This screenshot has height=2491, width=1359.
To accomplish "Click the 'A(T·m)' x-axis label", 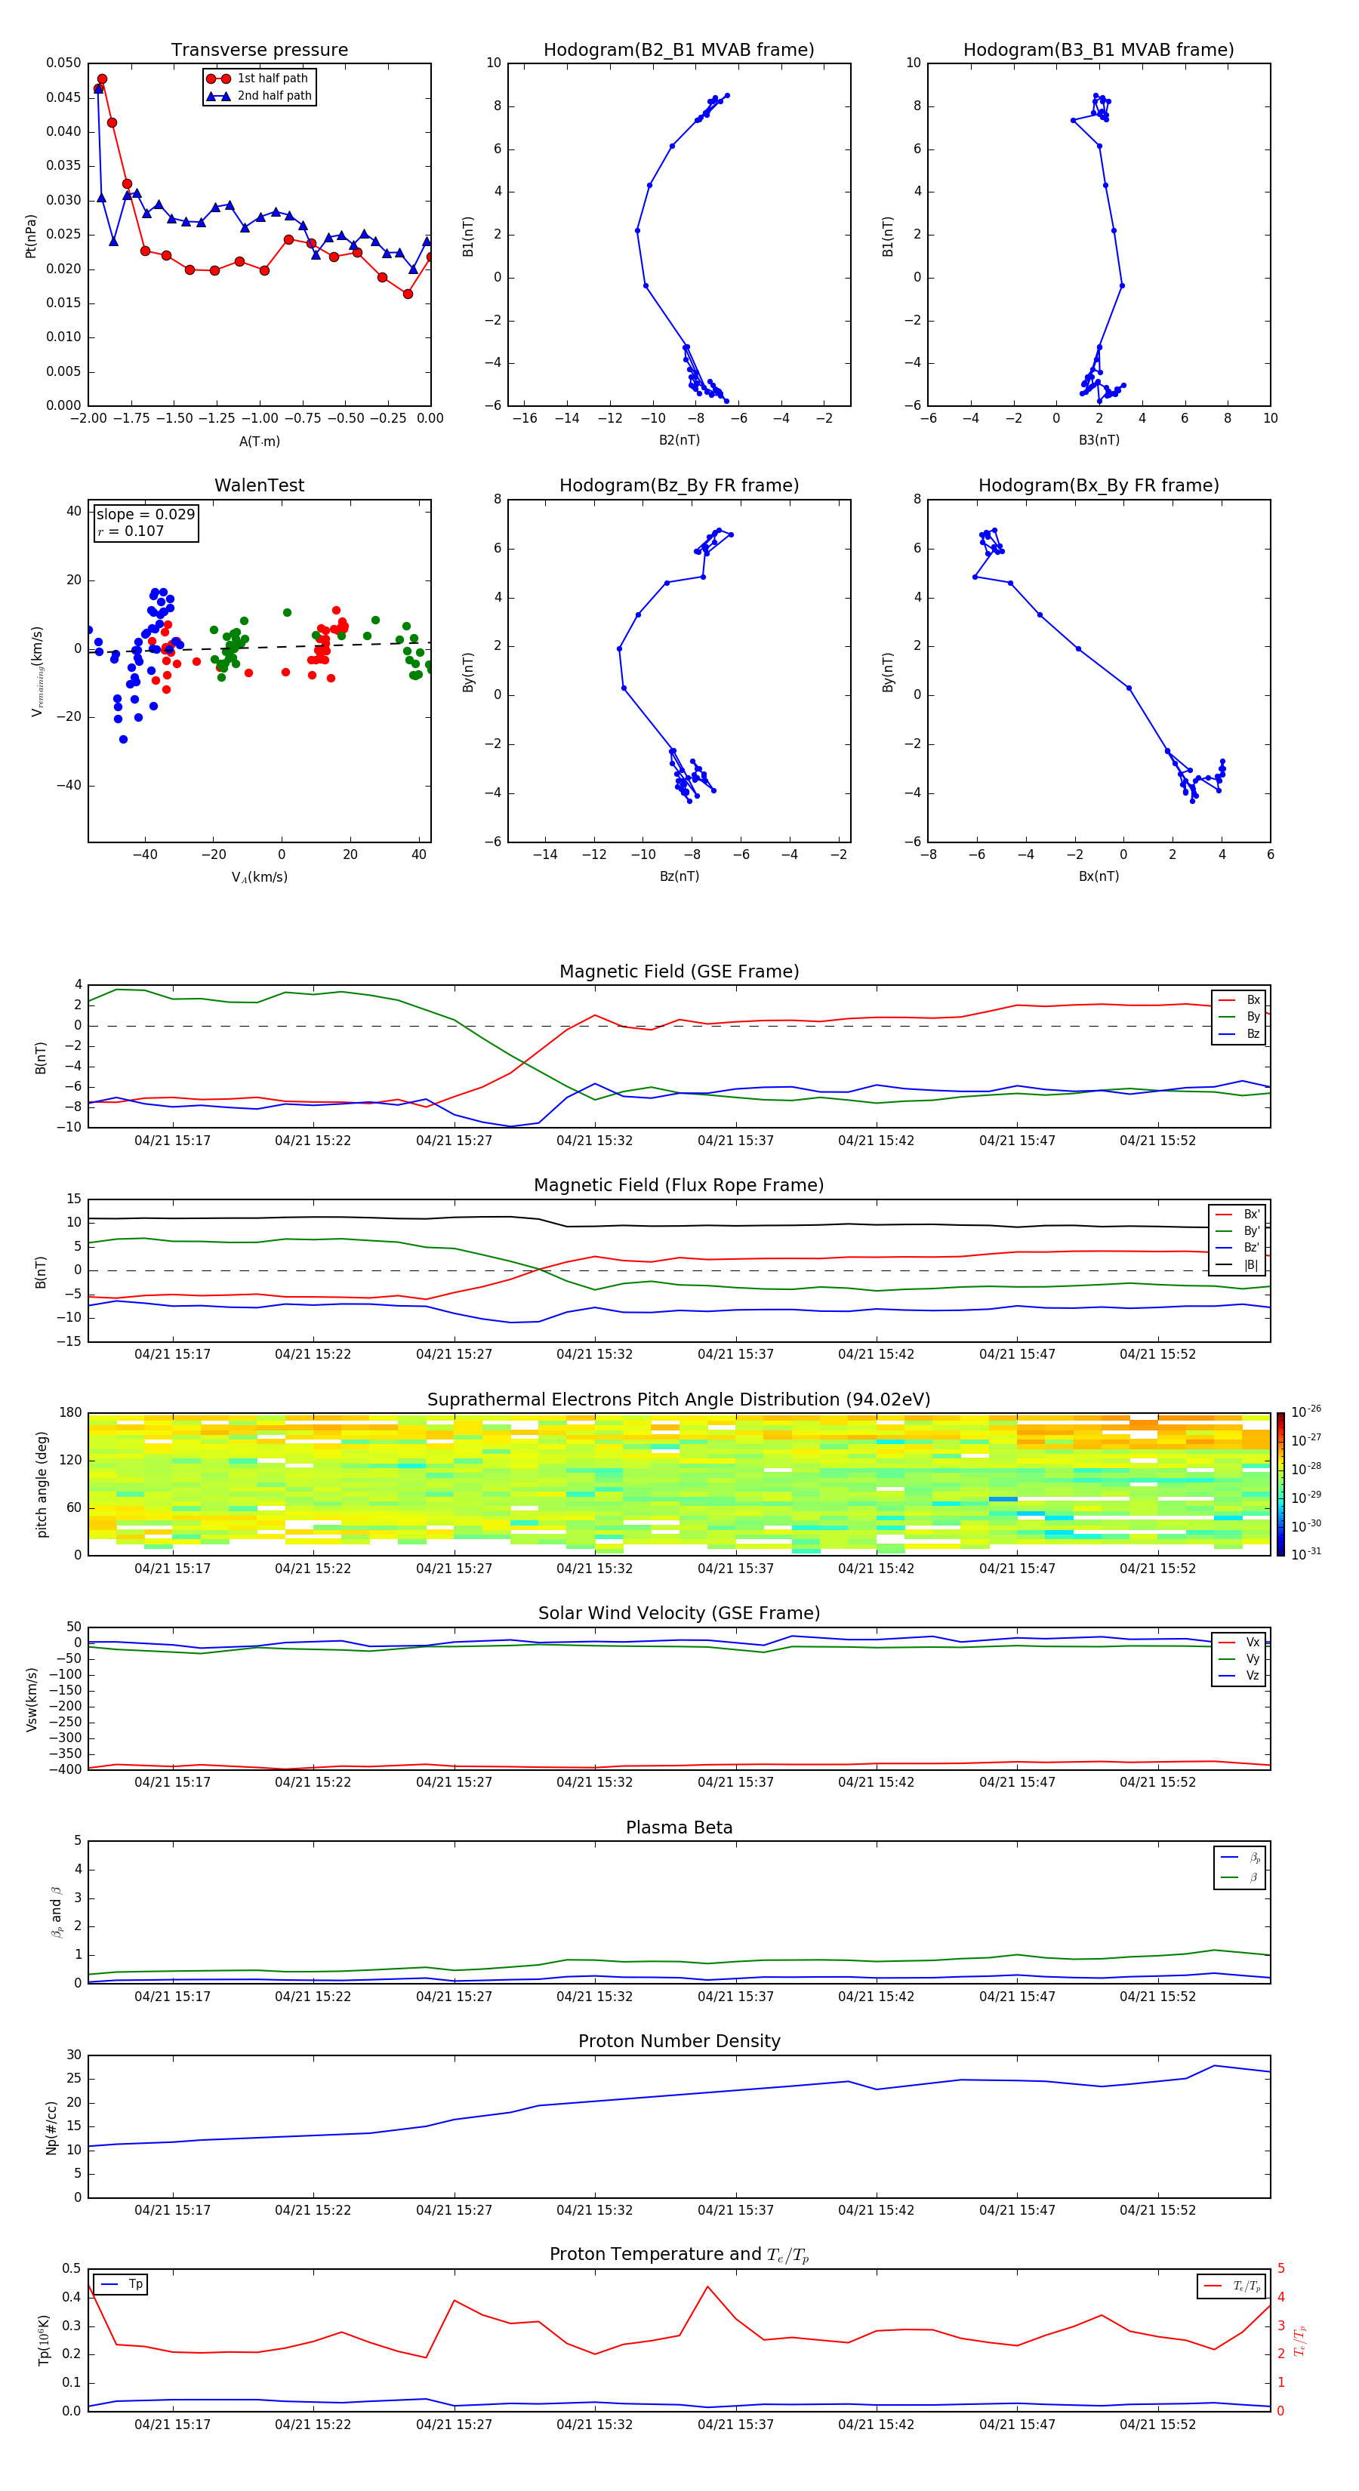I will [x=259, y=442].
